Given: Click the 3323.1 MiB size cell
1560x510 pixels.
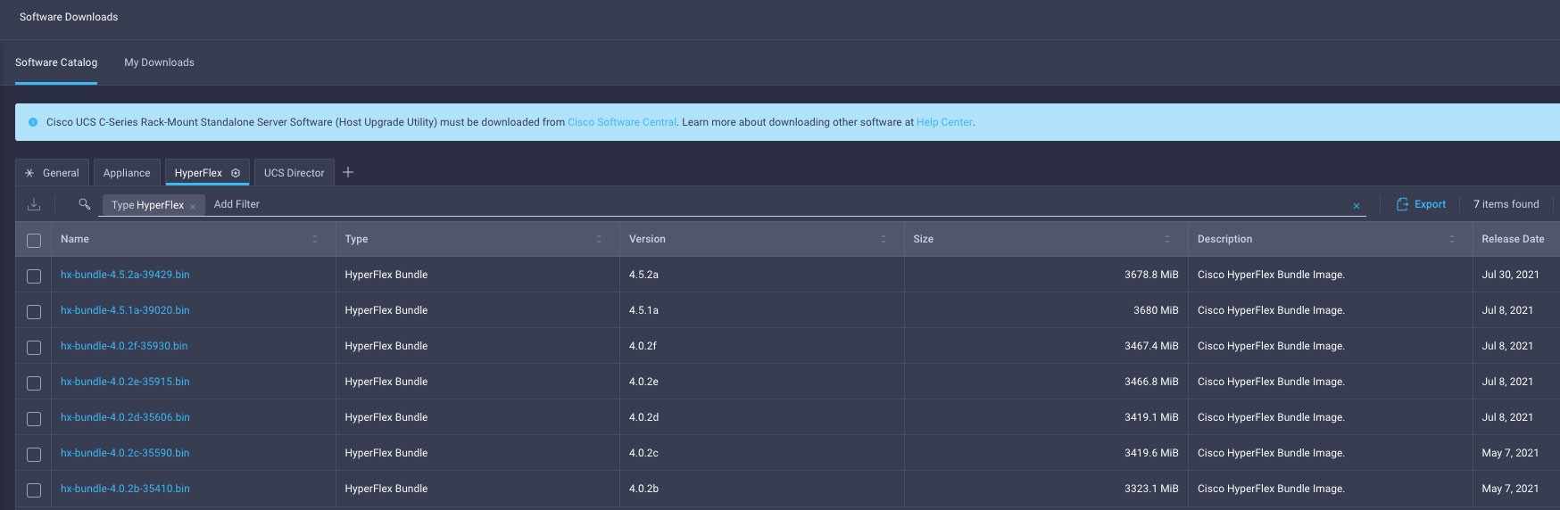Looking at the screenshot, I should click(1151, 489).
